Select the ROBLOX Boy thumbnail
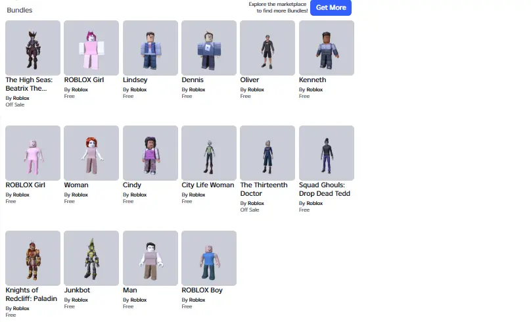 209,258
